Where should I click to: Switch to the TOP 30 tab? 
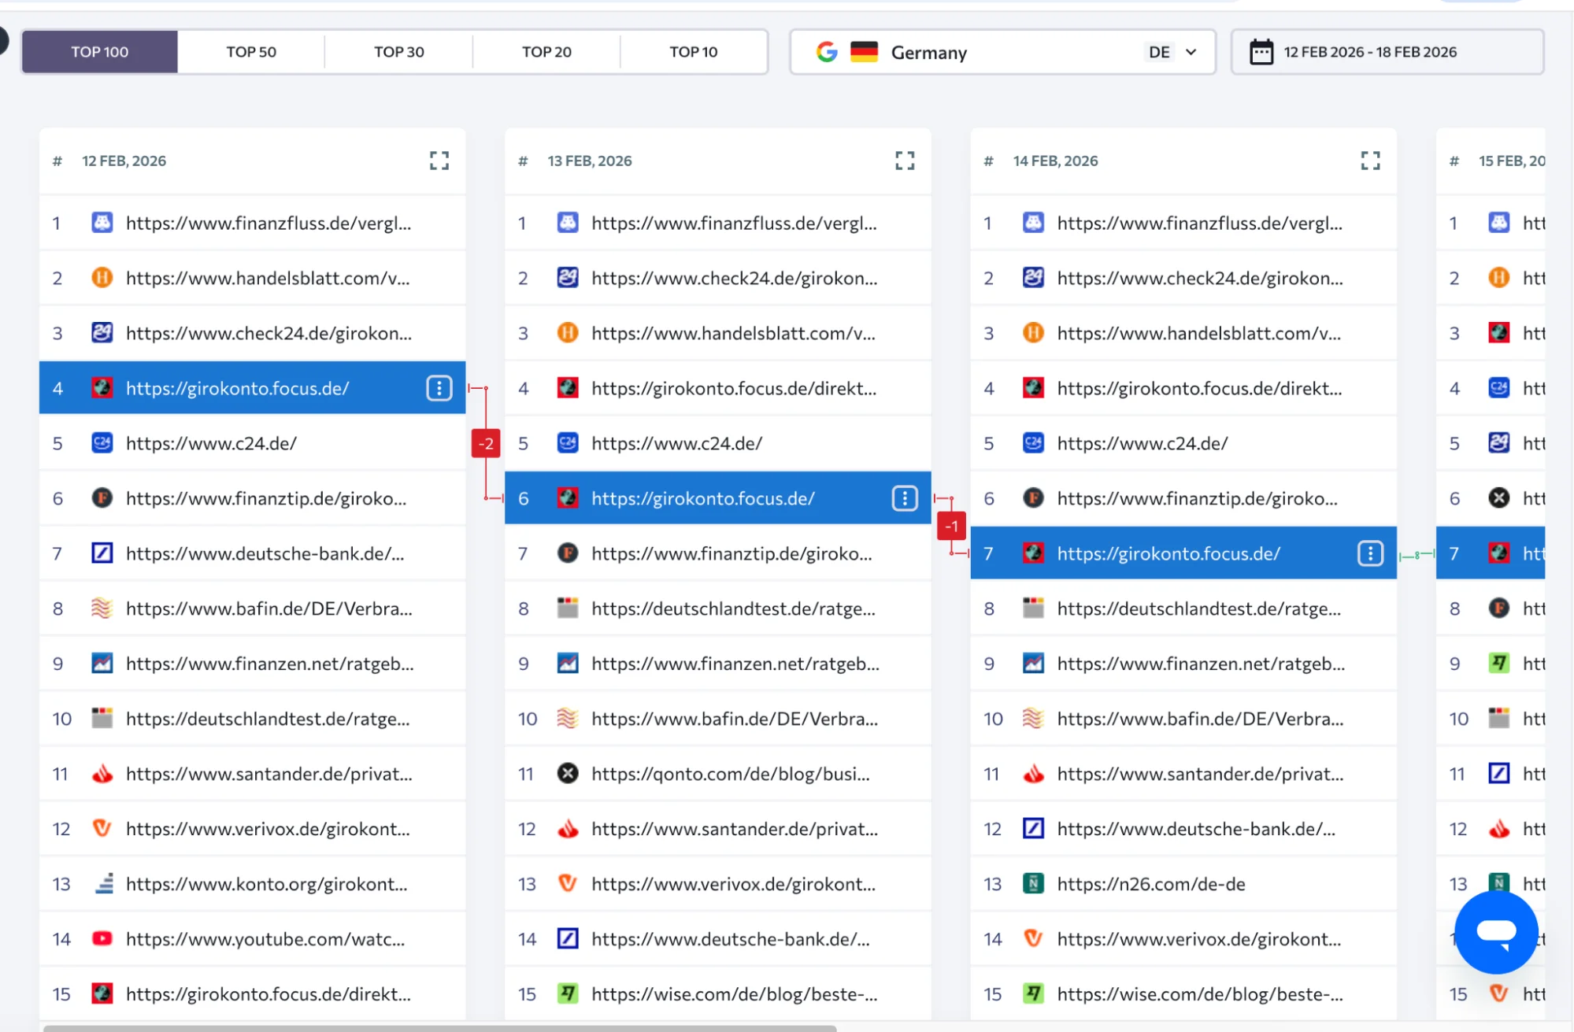(398, 52)
